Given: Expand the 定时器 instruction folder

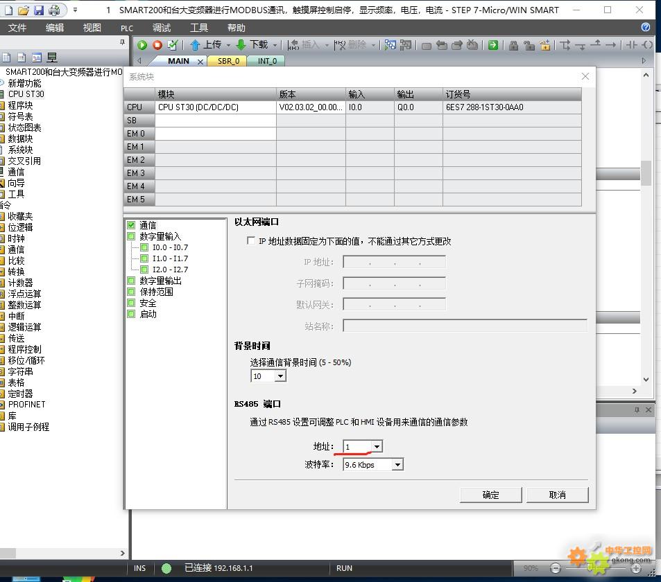Looking at the screenshot, I should [x=20, y=394].
